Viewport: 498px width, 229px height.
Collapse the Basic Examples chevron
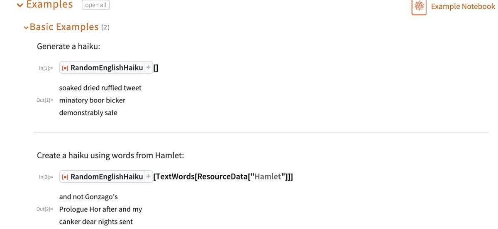click(26, 28)
